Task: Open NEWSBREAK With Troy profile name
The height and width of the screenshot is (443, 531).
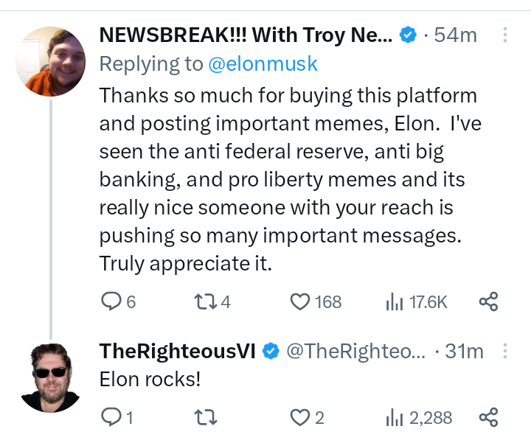Action: pos(245,35)
